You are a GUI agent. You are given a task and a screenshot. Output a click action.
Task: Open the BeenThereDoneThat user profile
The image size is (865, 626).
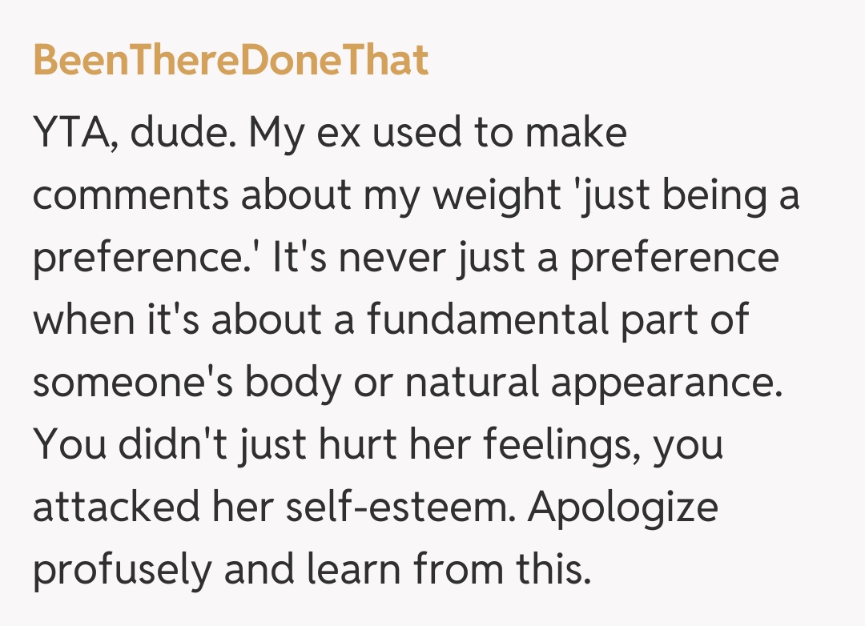pos(231,61)
